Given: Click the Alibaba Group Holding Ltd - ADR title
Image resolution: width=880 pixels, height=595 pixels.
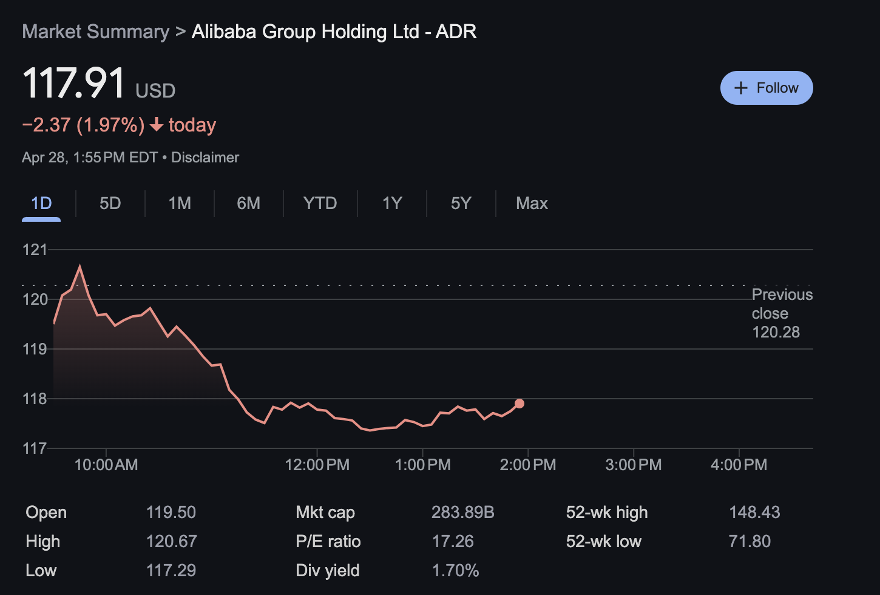Looking at the screenshot, I should 334,32.
